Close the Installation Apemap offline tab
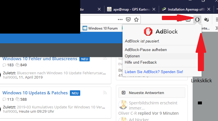 [x=209, y=9]
